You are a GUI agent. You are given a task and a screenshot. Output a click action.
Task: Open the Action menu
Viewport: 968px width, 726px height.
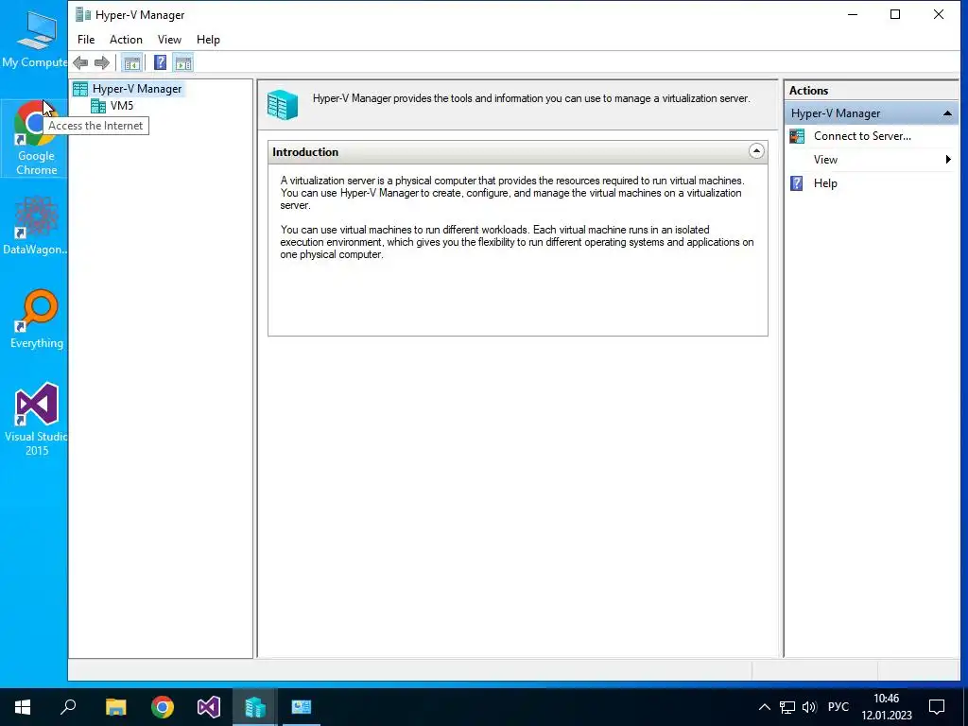point(126,40)
